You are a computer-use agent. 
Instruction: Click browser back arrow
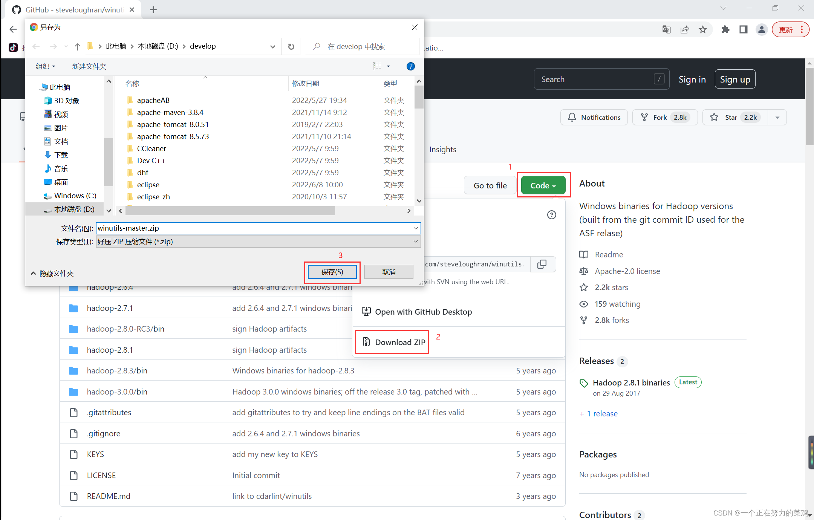click(x=13, y=29)
